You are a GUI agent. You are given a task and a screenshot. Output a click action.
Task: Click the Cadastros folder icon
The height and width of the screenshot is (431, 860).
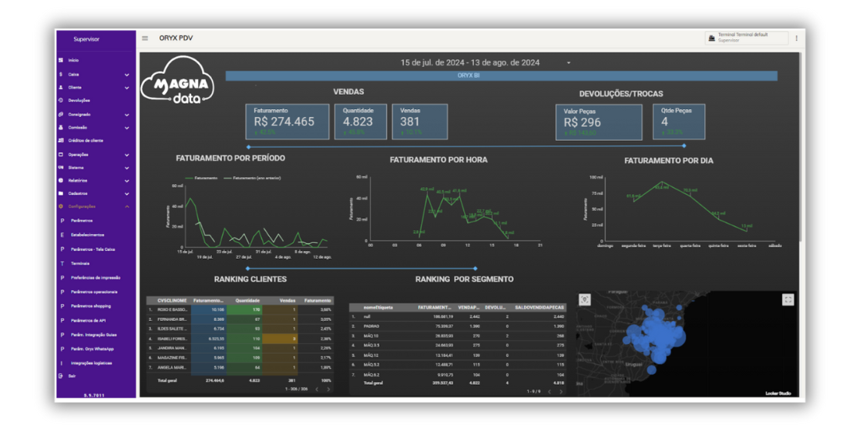point(61,193)
